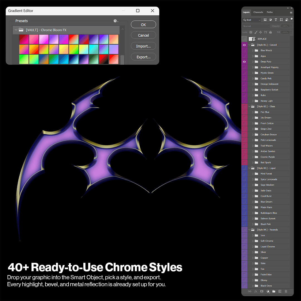Click the Import... button

[144, 46]
